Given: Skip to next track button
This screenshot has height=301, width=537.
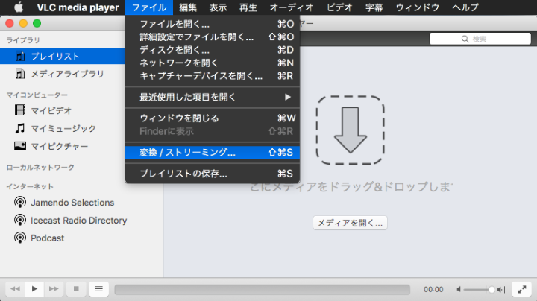Looking at the screenshot, I should tap(54, 289).
